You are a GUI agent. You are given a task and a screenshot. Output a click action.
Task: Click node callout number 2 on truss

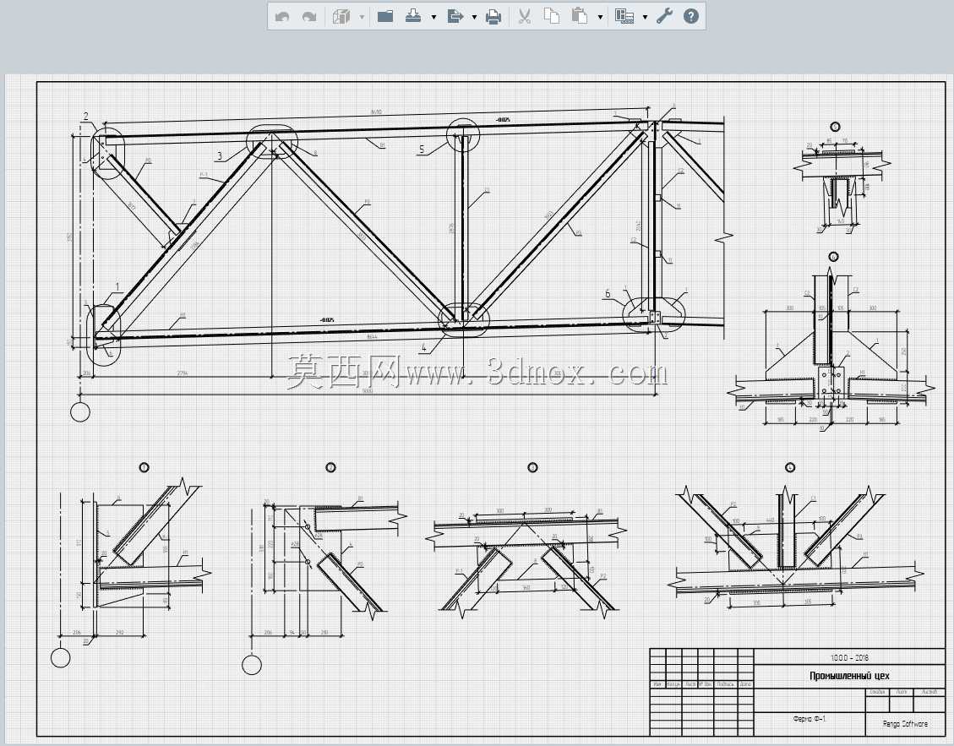86,117
